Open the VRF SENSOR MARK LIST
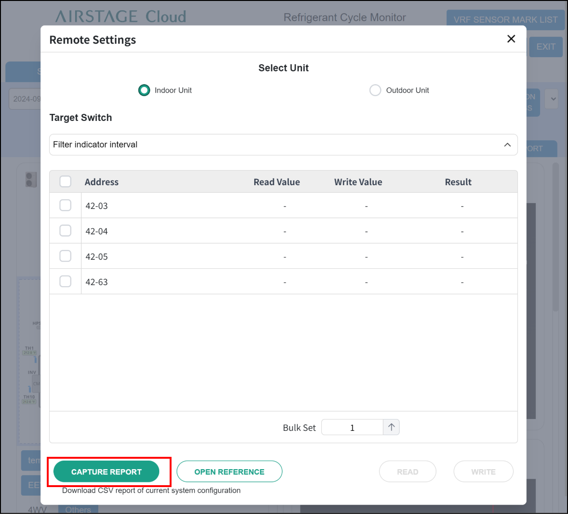This screenshot has height=514, width=568. click(x=505, y=19)
